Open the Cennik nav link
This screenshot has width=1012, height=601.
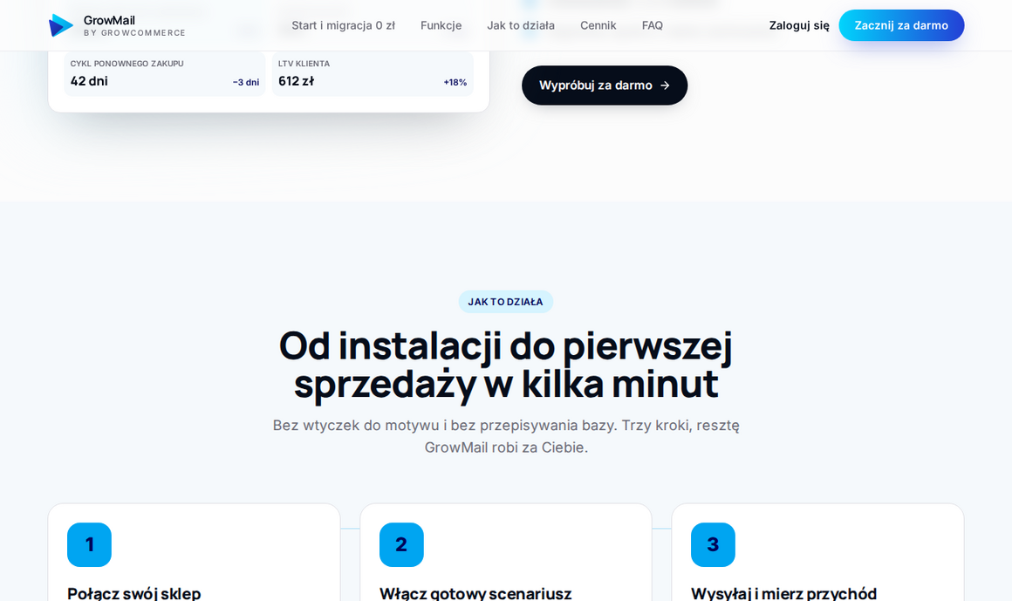598,25
